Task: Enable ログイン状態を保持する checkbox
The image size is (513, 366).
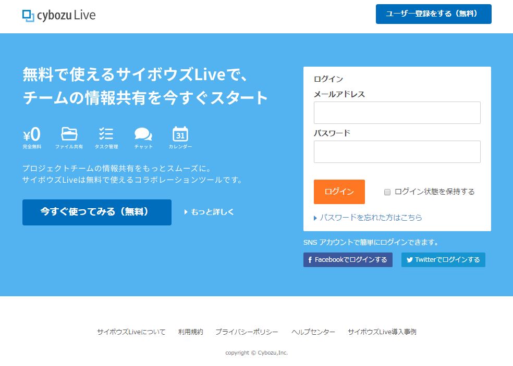Action: pyautogui.click(x=387, y=192)
